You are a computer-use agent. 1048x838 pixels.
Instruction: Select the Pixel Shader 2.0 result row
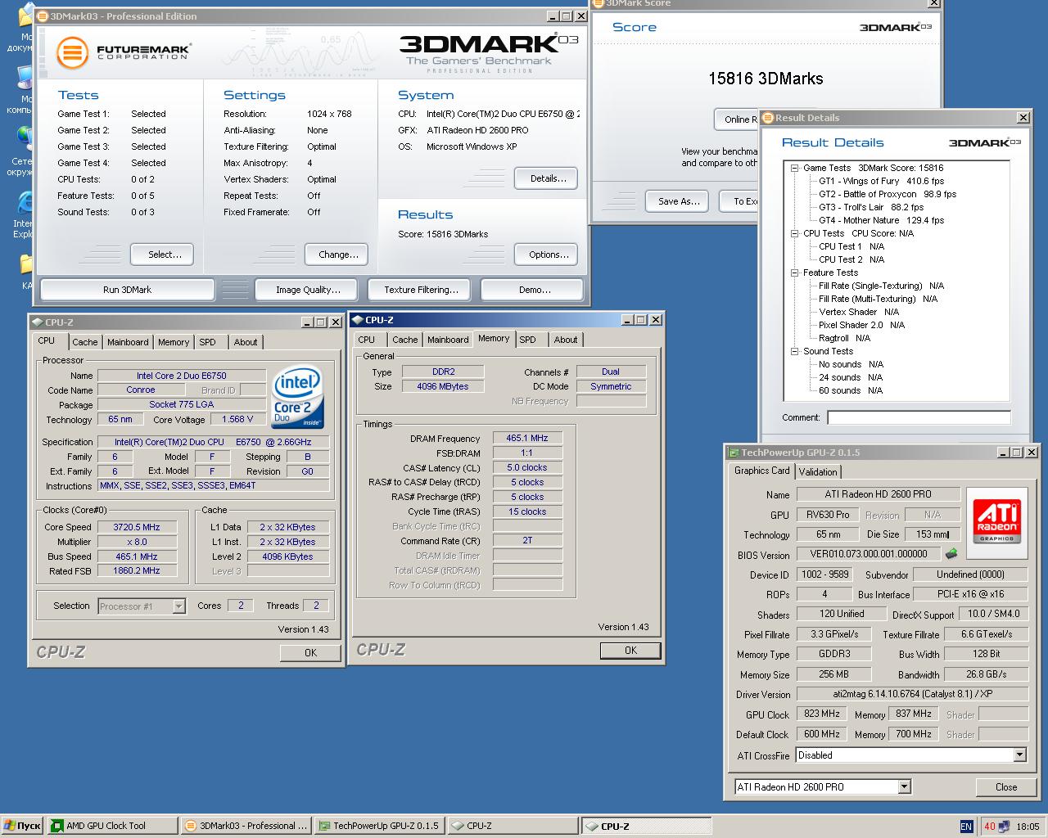(861, 325)
